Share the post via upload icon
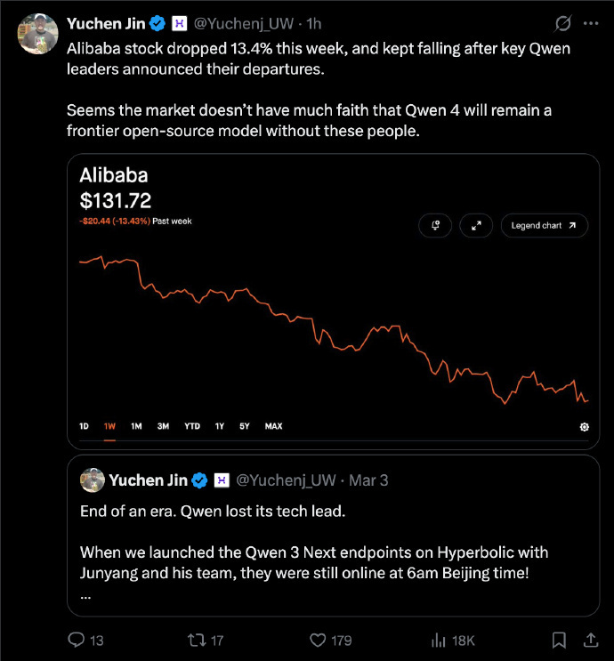This screenshot has height=661, width=614. pyautogui.click(x=590, y=640)
